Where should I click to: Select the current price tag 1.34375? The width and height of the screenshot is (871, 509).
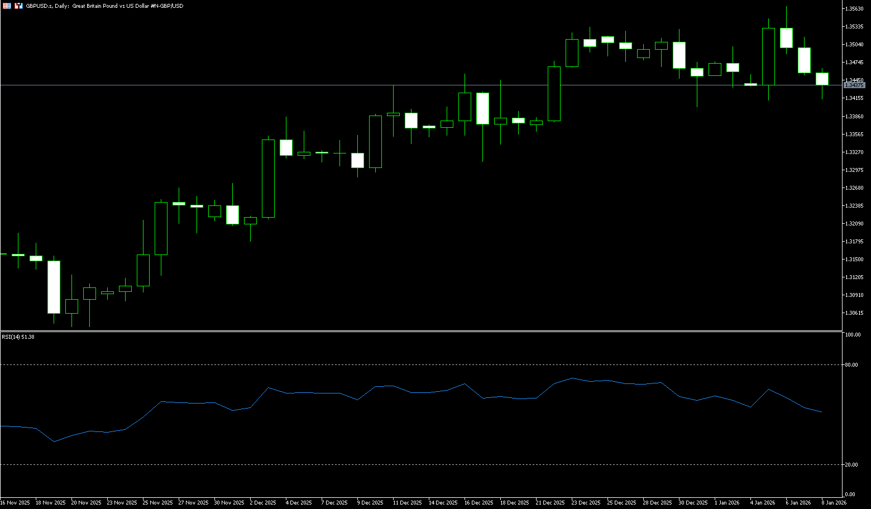(854, 85)
